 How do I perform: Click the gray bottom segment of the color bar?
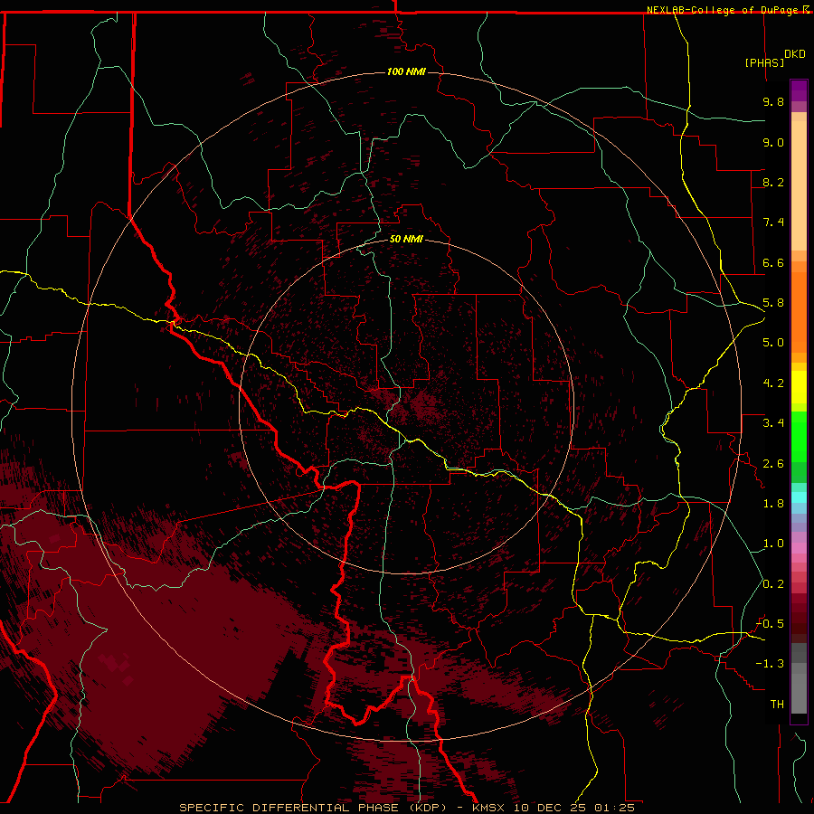pos(799,693)
